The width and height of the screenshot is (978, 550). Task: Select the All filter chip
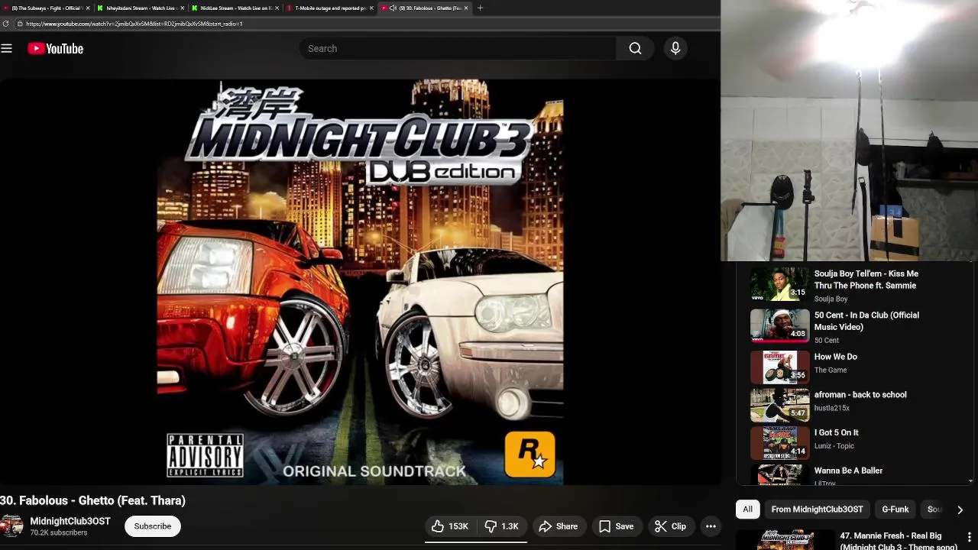[x=747, y=510]
